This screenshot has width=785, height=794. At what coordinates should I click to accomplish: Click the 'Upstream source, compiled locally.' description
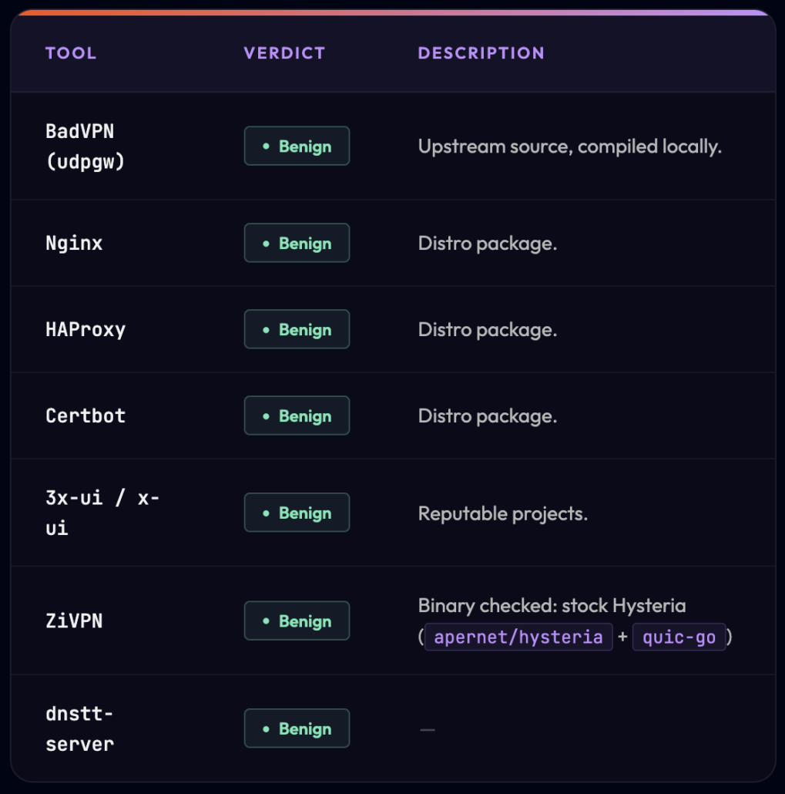[570, 146]
